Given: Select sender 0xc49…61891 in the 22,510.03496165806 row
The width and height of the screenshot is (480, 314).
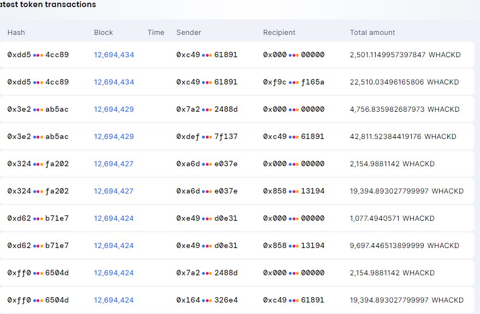Looking at the screenshot, I should click(x=207, y=82).
